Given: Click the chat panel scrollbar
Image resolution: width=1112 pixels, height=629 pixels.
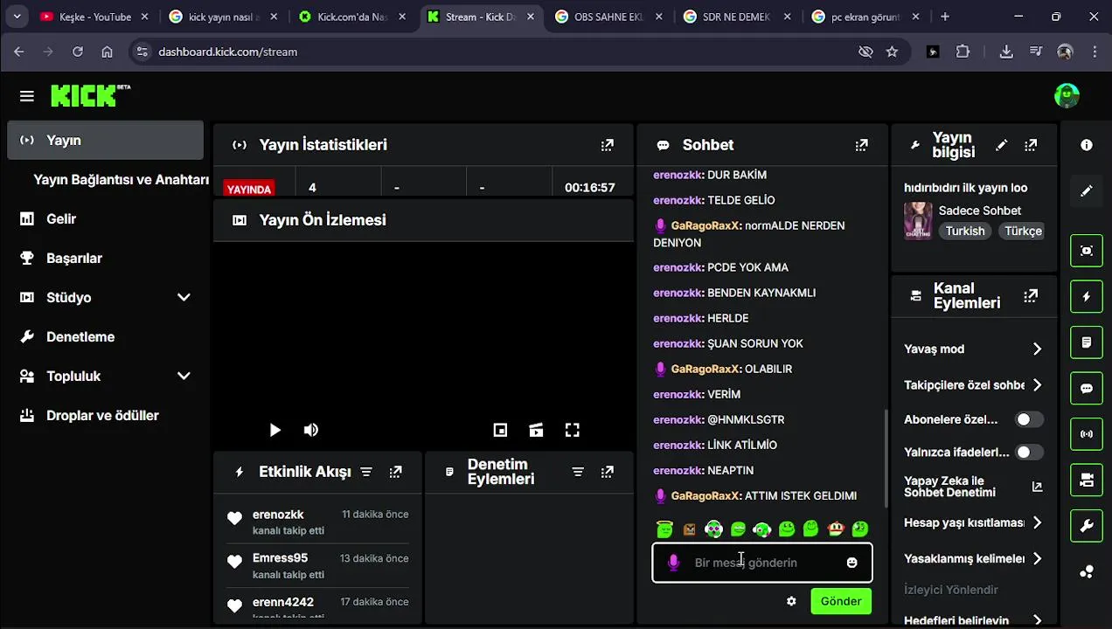Looking at the screenshot, I should (x=885, y=457).
